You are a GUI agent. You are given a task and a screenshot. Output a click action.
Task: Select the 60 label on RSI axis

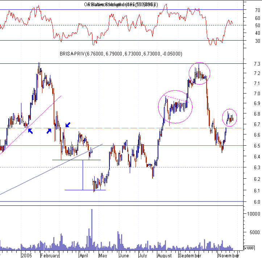click(258, 18)
